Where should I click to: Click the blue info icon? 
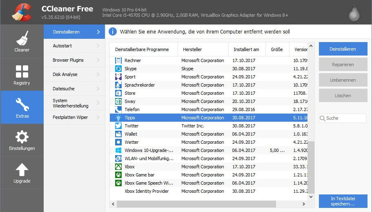(113, 31)
